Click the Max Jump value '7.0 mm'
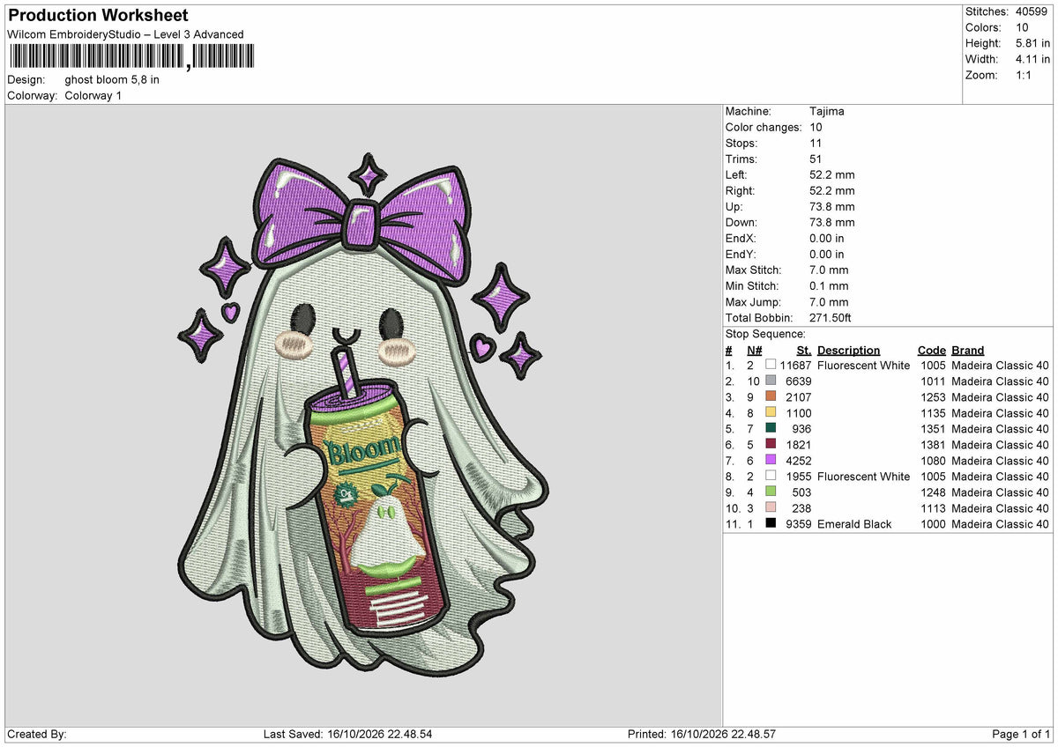Viewport: 1058px width, 747px height. (x=829, y=301)
